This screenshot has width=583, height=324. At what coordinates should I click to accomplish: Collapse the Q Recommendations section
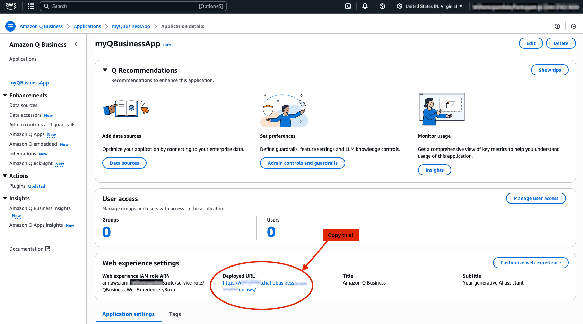[x=105, y=70]
